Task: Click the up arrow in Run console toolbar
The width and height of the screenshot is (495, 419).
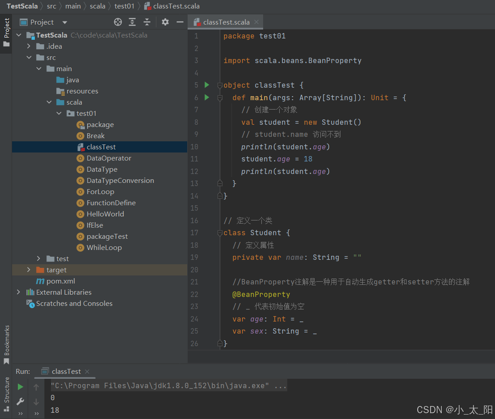Action: pos(36,387)
